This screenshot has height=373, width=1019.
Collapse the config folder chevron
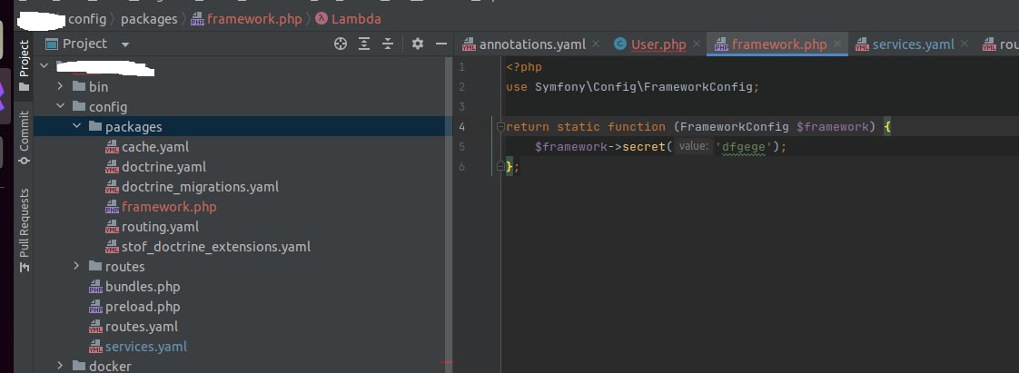60,106
